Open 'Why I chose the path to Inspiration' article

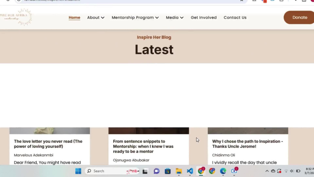tap(247, 144)
